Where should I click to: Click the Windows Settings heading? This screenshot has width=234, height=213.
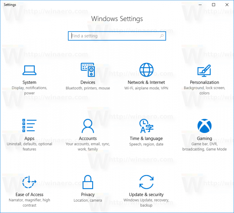click(117, 19)
